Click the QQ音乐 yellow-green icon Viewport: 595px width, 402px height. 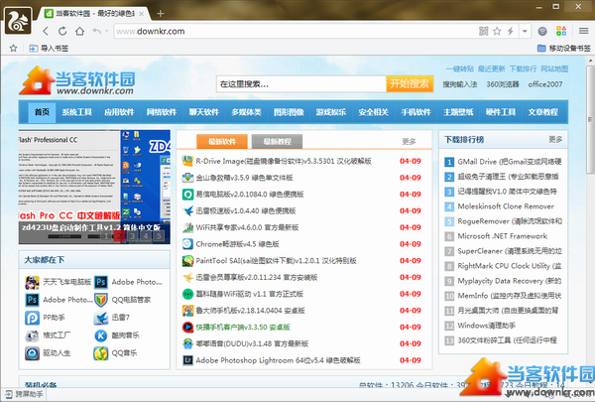(101, 353)
